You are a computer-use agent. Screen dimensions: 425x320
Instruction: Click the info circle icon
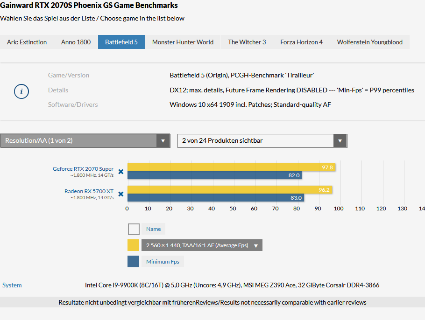pos(21,91)
